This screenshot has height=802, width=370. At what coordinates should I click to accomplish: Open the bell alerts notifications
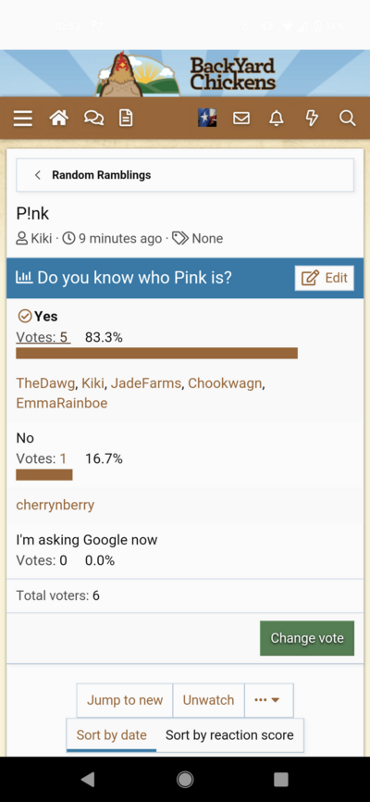277,119
